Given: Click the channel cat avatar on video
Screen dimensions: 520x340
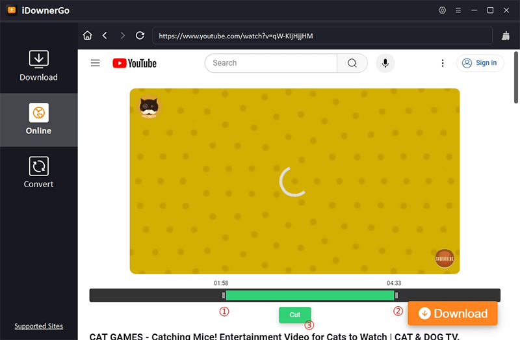Looking at the screenshot, I should point(149,107).
